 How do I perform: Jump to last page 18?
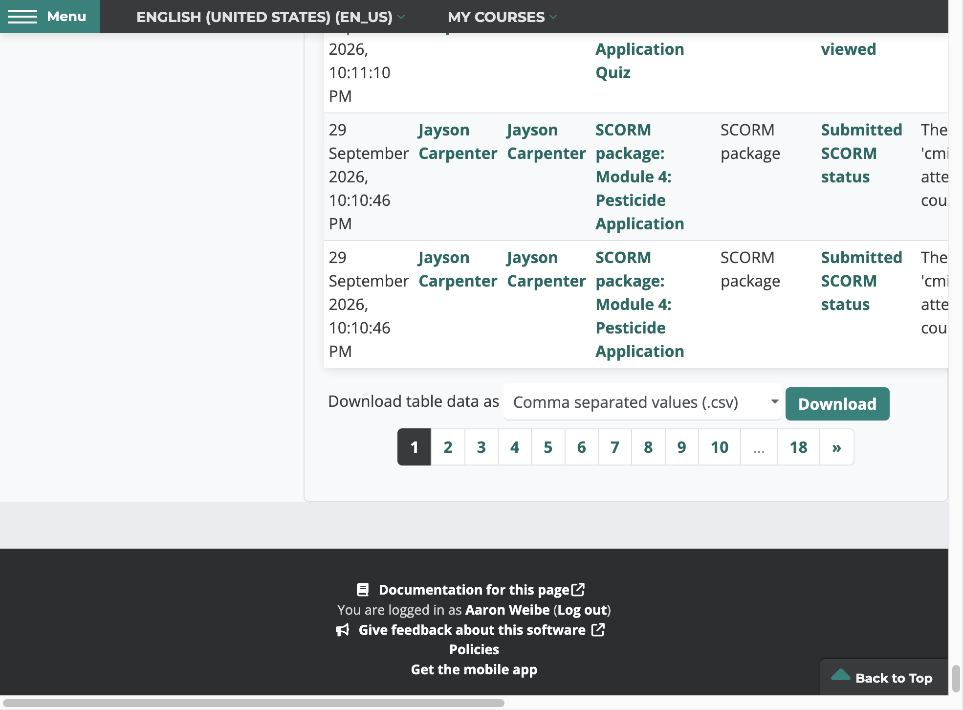[799, 447]
